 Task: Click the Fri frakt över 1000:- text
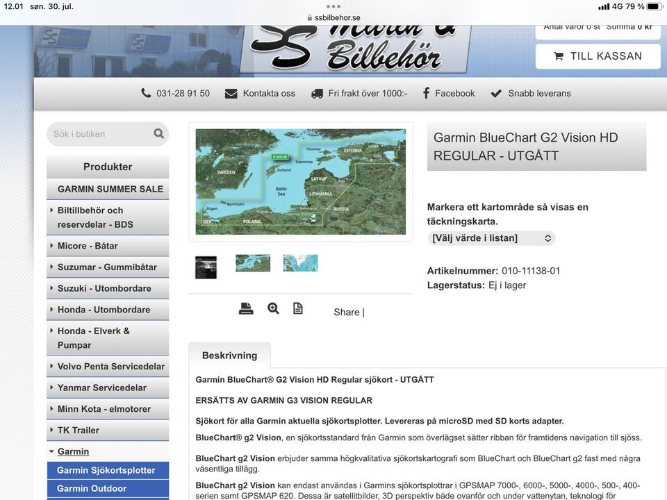(x=368, y=94)
